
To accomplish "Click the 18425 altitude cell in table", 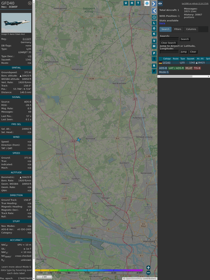I will tap(200, 63).
